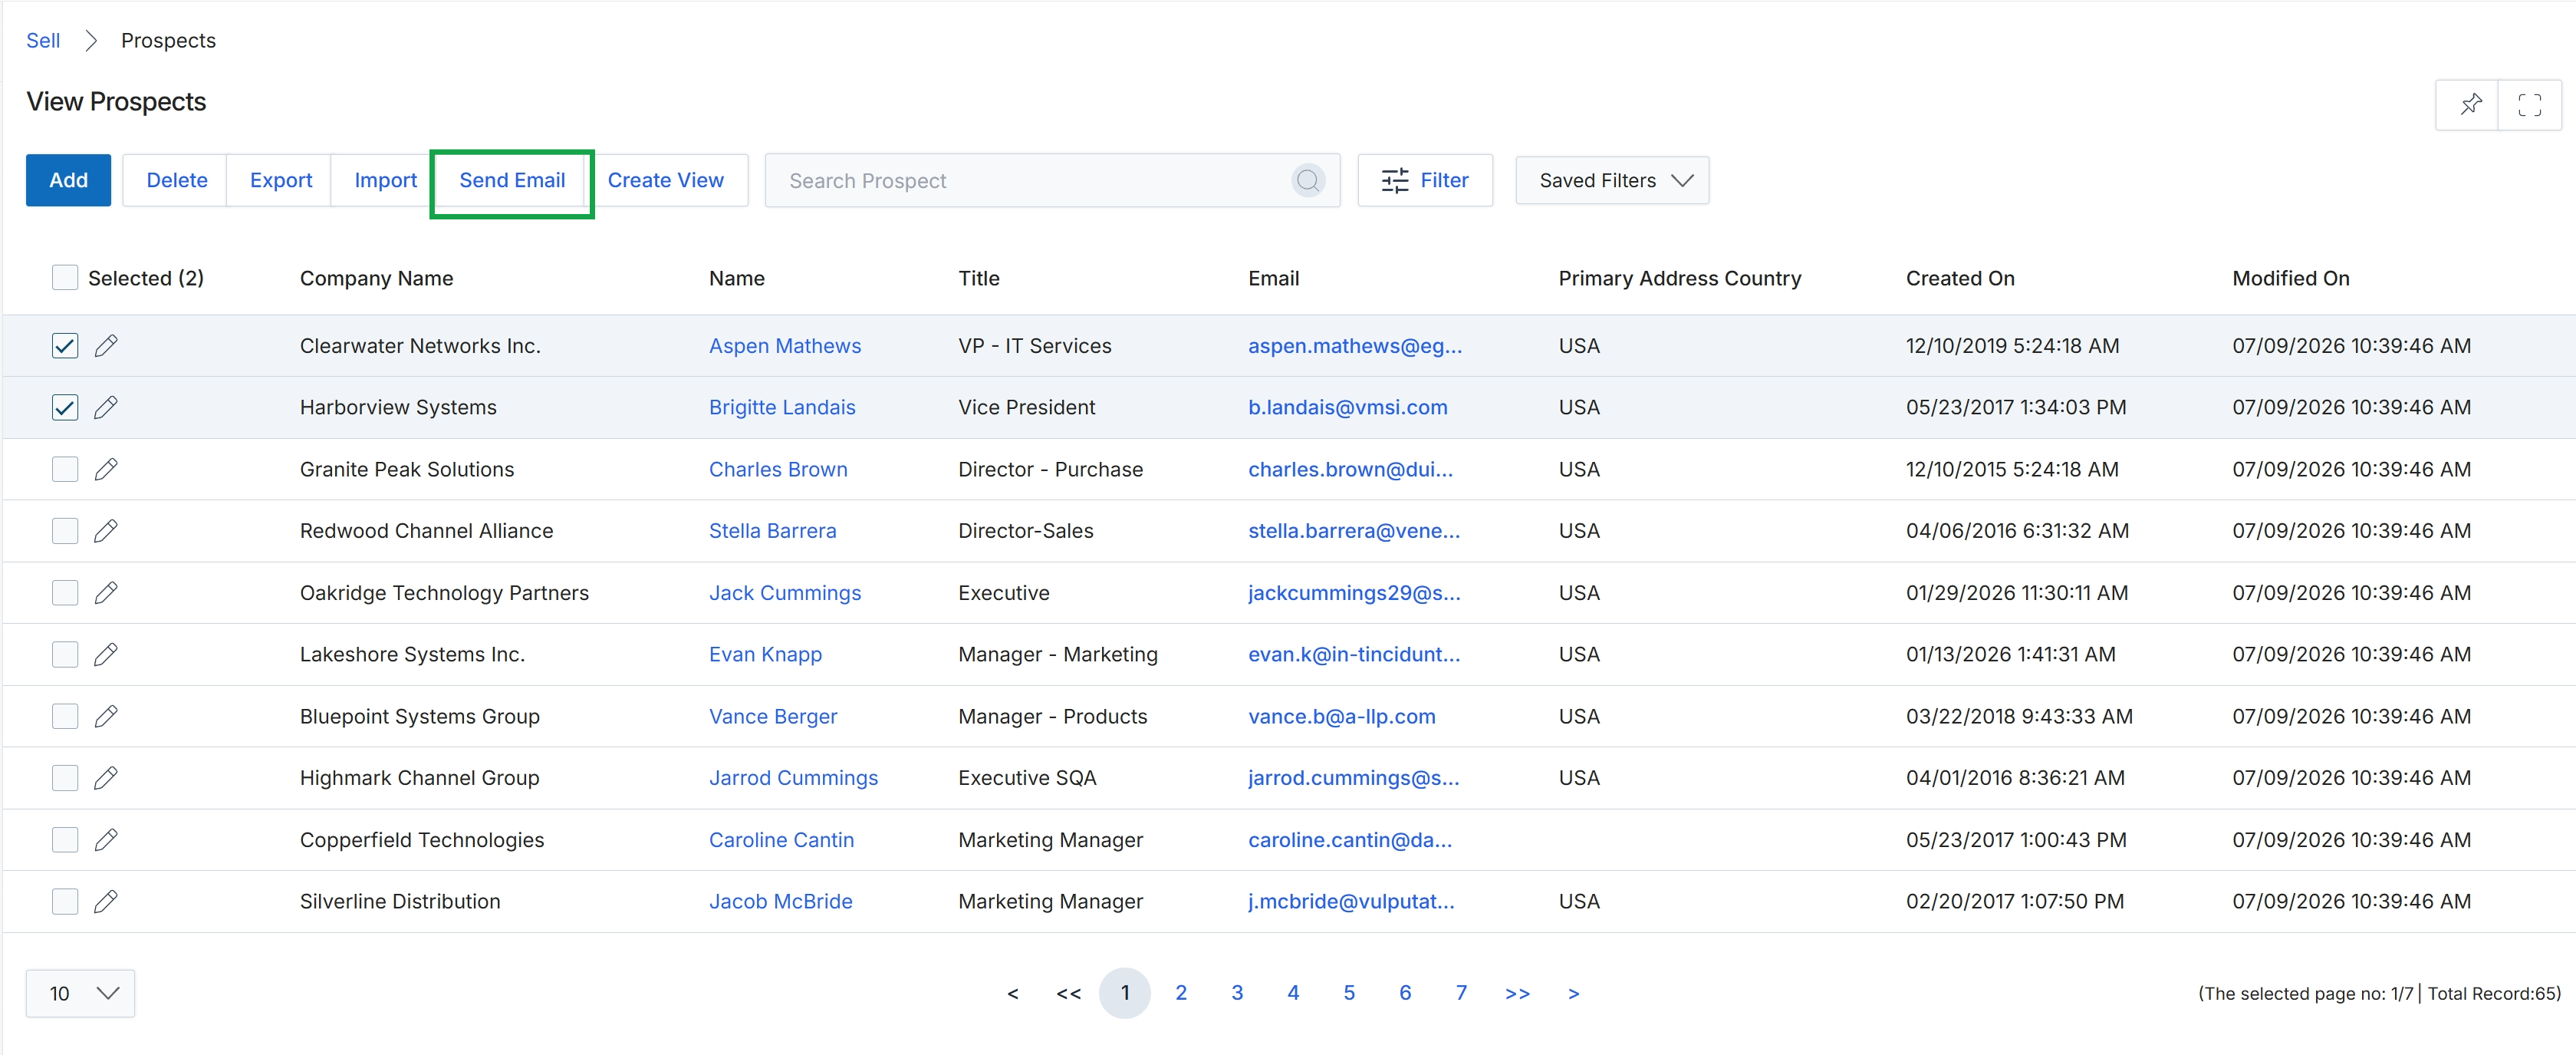Edit pencil for Clearwater Networks Inc.
The width and height of the screenshot is (2576, 1055).
click(105, 346)
